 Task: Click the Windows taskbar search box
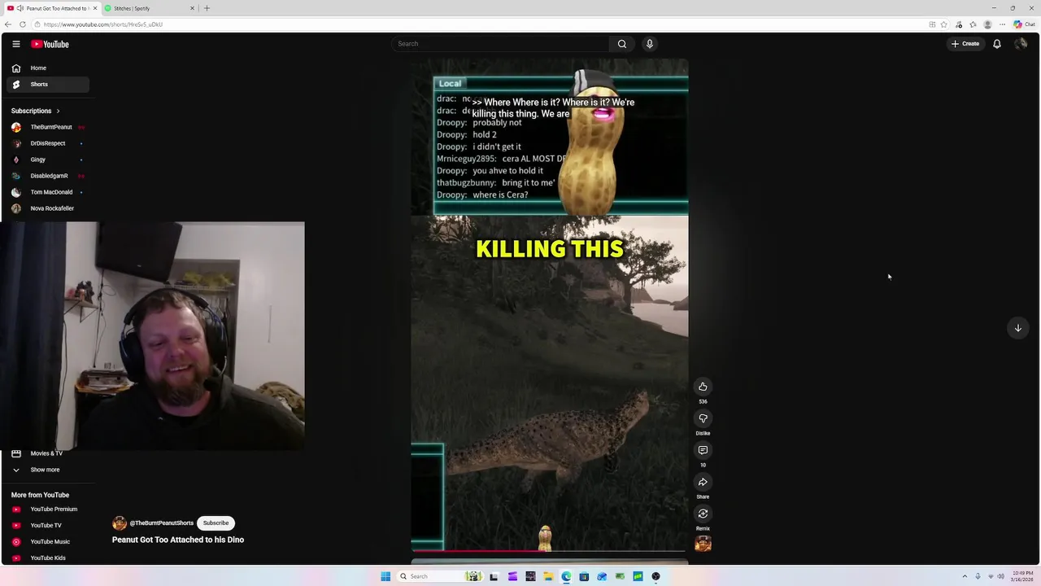pyautogui.click(x=438, y=576)
